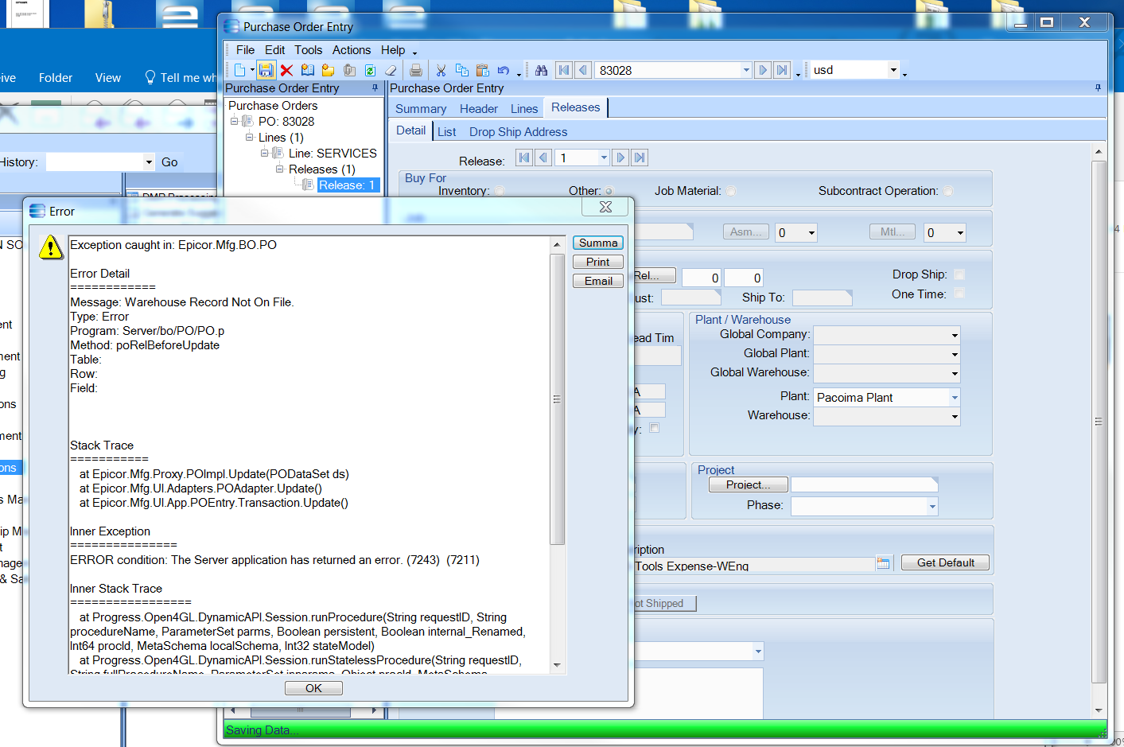Screen dimensions: 1124x747
Task: Select the Release: 1 tree item
Action: 347,185
